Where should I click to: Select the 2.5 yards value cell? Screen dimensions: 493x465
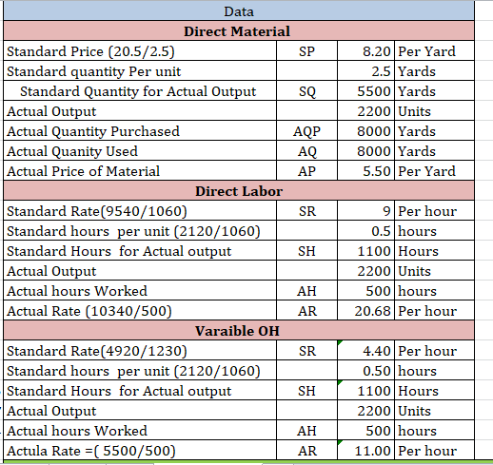(366, 71)
